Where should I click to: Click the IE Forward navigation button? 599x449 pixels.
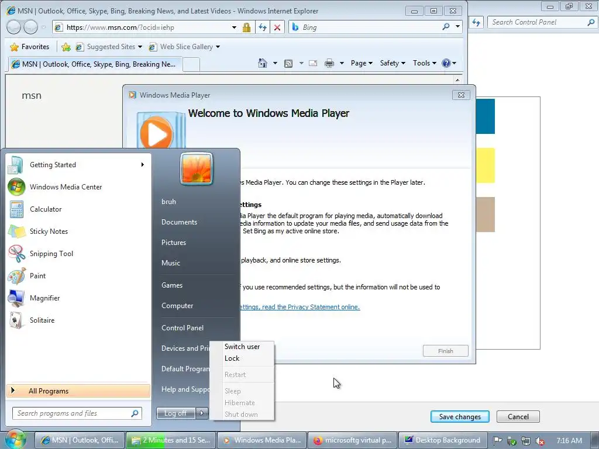30,27
